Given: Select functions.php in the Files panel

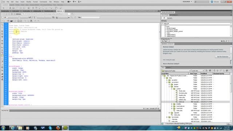Looking at the screenshot, I should tap(183, 93).
